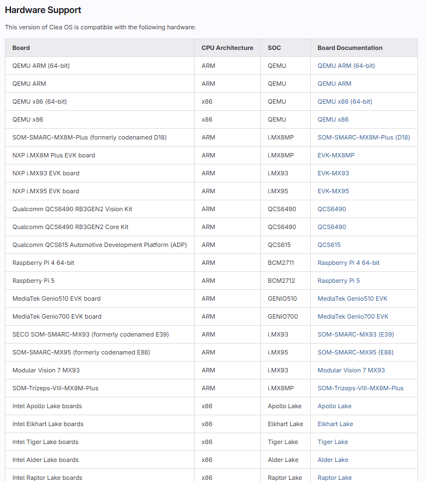Follow the SOM-SMARC-MX8M-Plus (D18) link
The height and width of the screenshot is (482, 426).
[364, 137]
